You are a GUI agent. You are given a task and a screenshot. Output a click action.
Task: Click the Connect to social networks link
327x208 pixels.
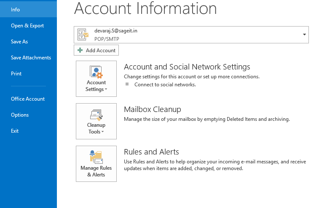point(165,84)
